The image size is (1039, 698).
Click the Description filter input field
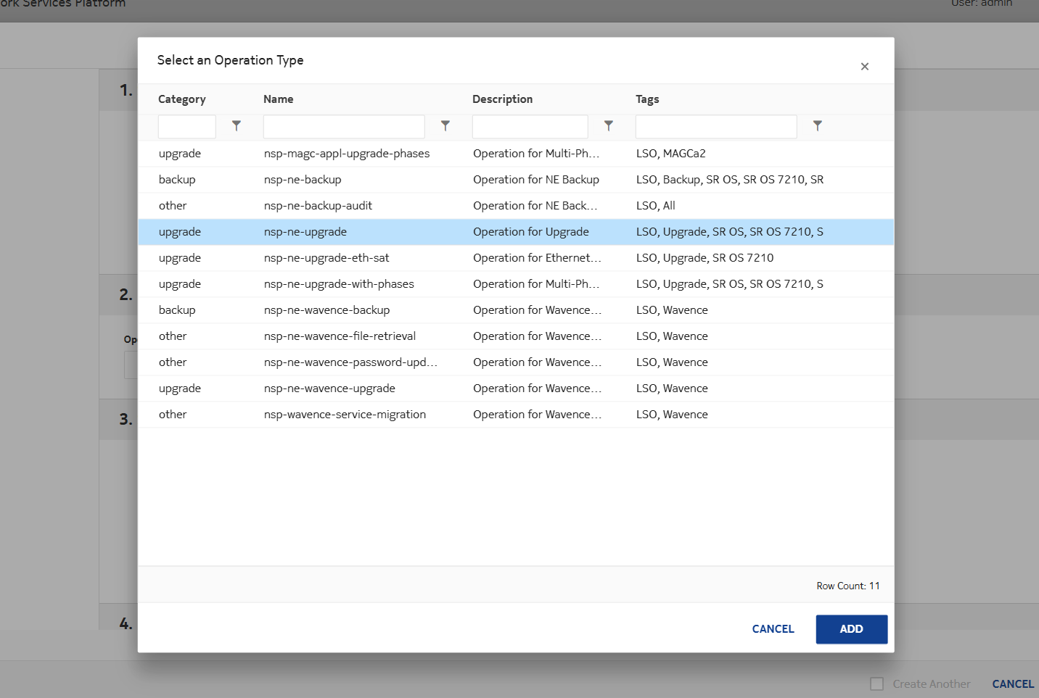point(530,127)
